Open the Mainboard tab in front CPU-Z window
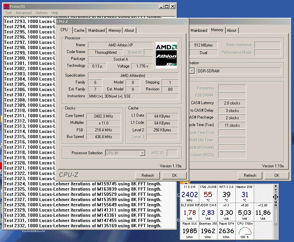 (96, 30)
